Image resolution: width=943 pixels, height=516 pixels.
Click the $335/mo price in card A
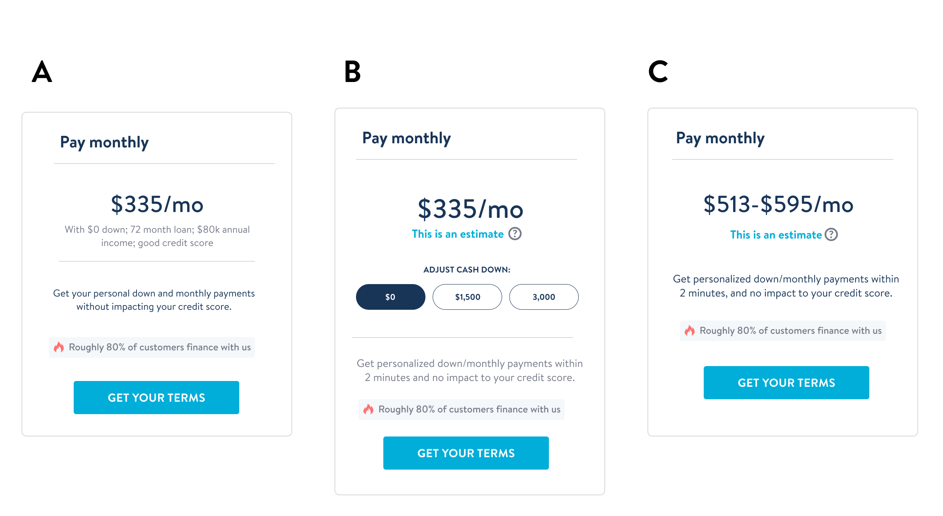[157, 204]
